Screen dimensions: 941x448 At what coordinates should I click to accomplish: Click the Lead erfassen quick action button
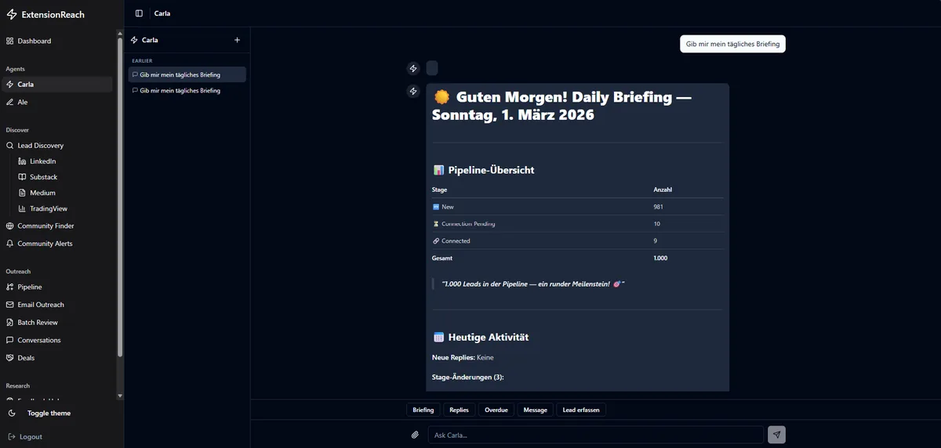point(581,410)
